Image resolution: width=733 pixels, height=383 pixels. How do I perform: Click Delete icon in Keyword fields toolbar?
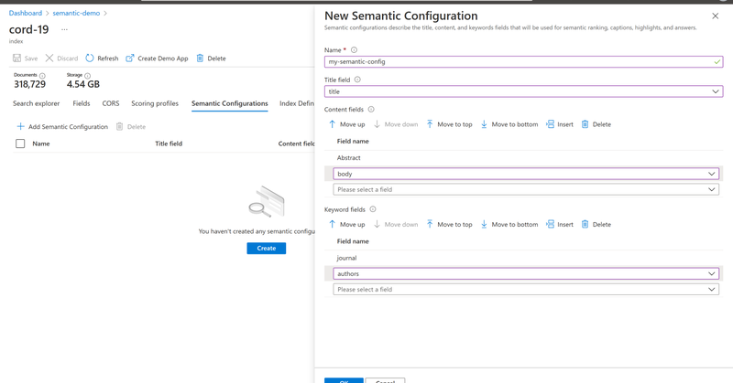(585, 224)
